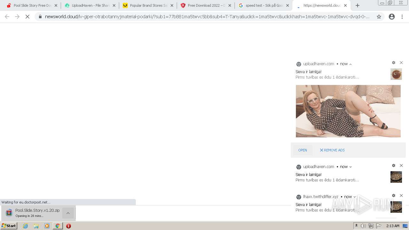The width and height of the screenshot is (409, 230).
Task: Bookmark this page with star icon
Action: (x=379, y=17)
